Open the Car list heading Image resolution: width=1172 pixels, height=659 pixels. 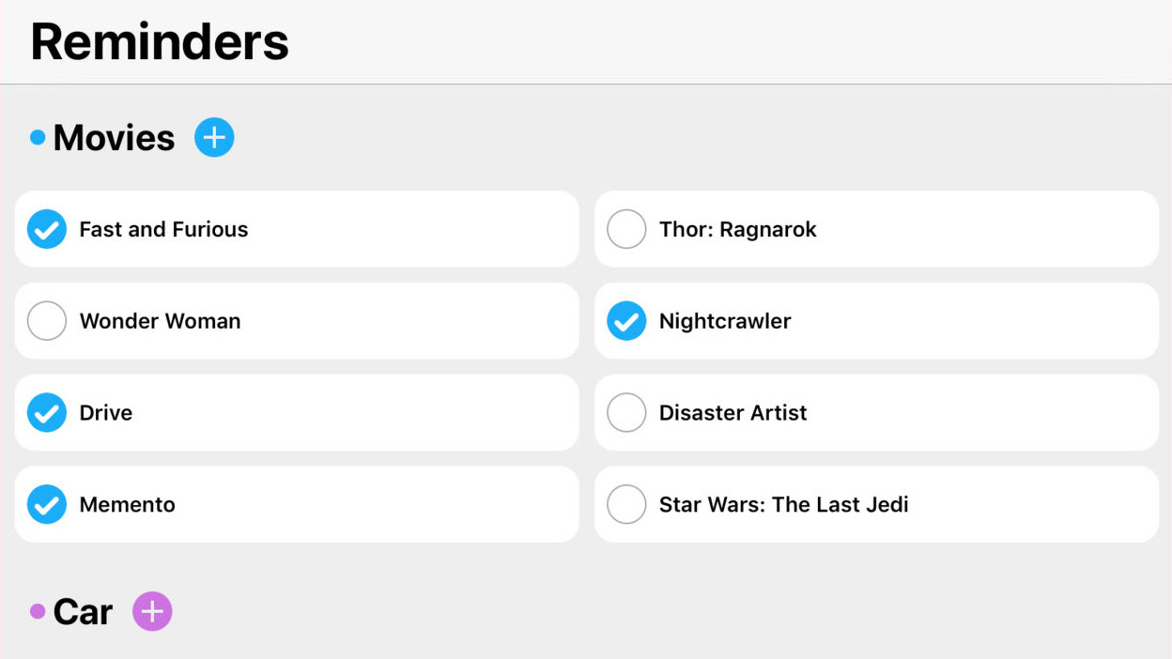pyautogui.click(x=83, y=612)
